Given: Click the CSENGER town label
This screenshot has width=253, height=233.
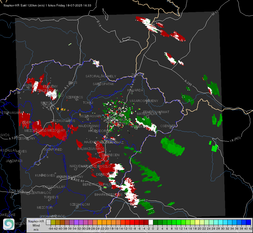Looking at the screenshot, I should 168,126.
